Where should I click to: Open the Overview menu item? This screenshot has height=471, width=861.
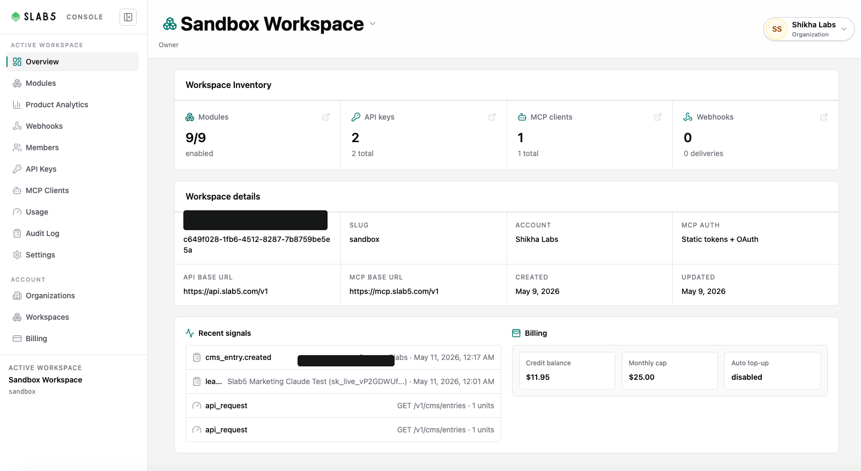72,62
